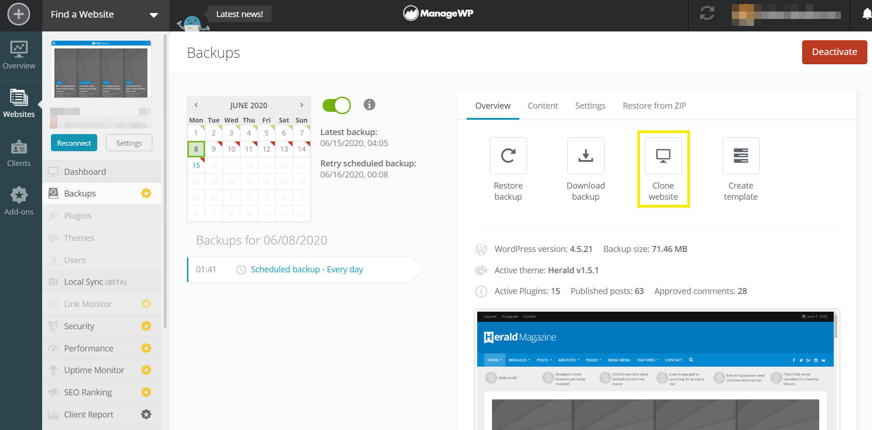
Task: Toggle the SEO Ranking add-on gear
Action: 146,392
